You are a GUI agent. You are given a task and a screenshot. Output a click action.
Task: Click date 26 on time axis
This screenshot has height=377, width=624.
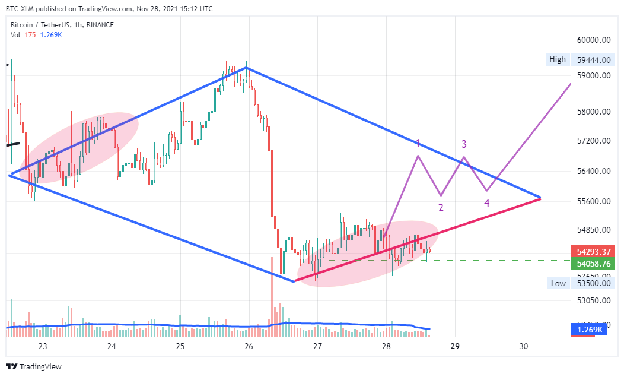[x=249, y=346]
